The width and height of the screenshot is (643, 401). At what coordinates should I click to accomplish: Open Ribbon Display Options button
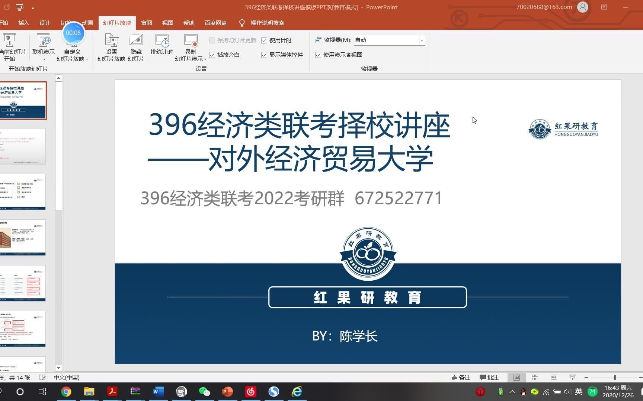(604, 7)
